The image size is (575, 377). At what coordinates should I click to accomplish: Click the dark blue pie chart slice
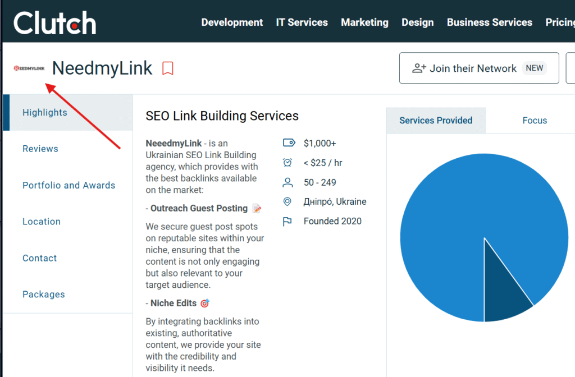(504, 292)
